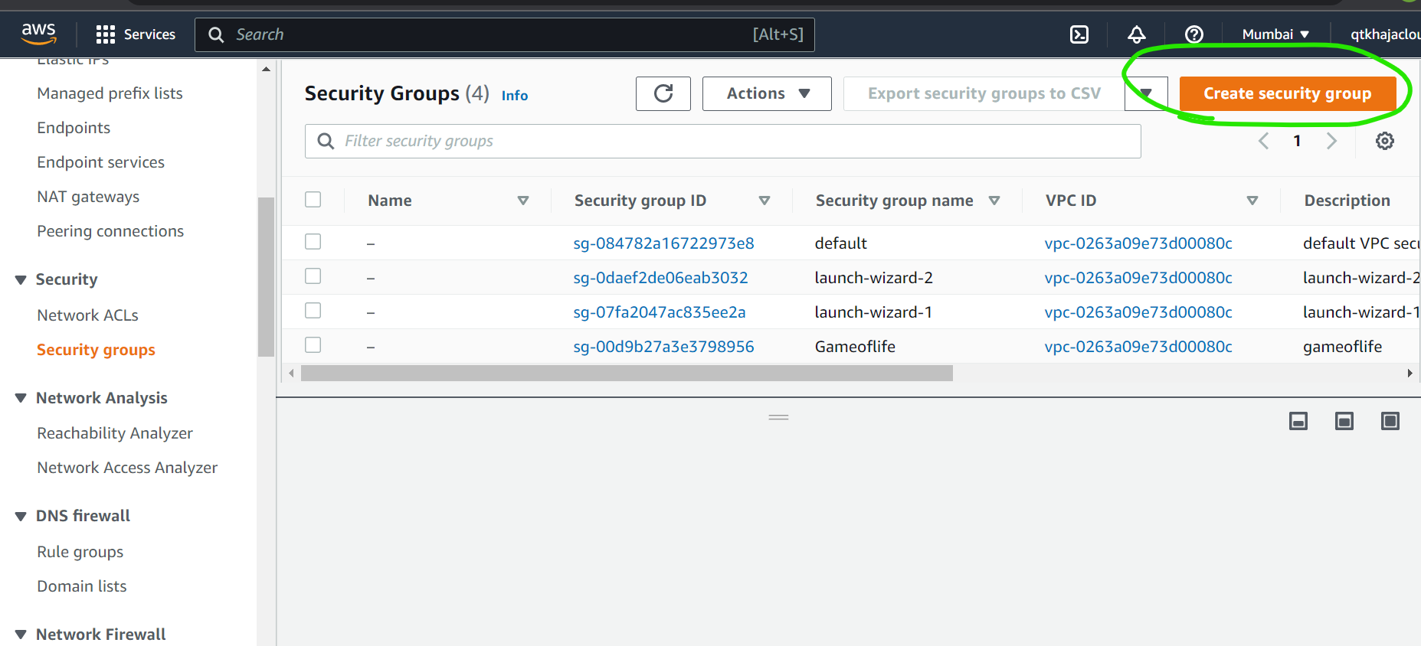
Task: Open Network ACLs in sidebar
Action: tap(88, 315)
